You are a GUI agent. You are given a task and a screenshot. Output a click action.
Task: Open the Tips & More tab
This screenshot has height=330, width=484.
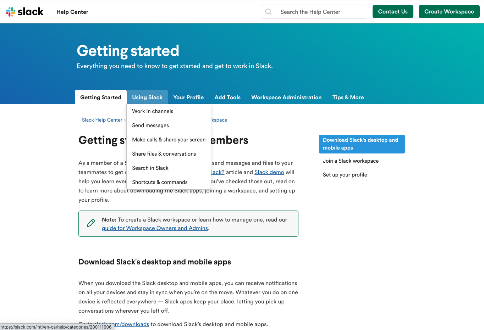[x=348, y=97]
